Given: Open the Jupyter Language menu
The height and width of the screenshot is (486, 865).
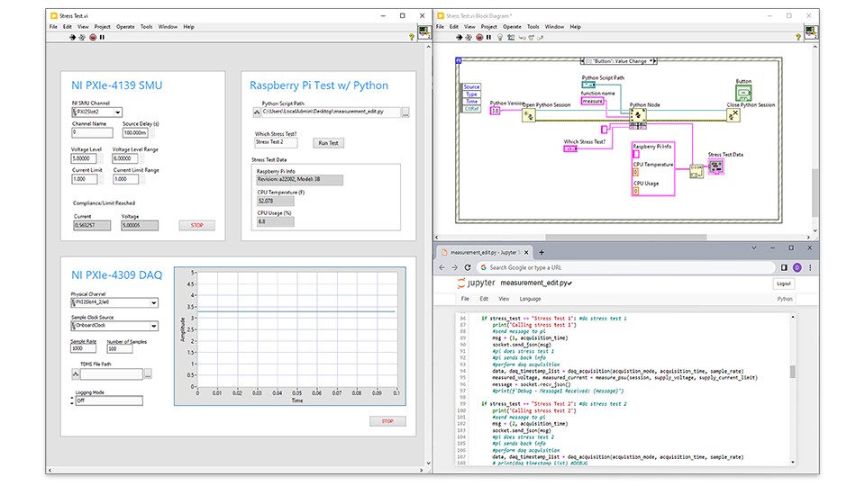Looking at the screenshot, I should click(530, 299).
